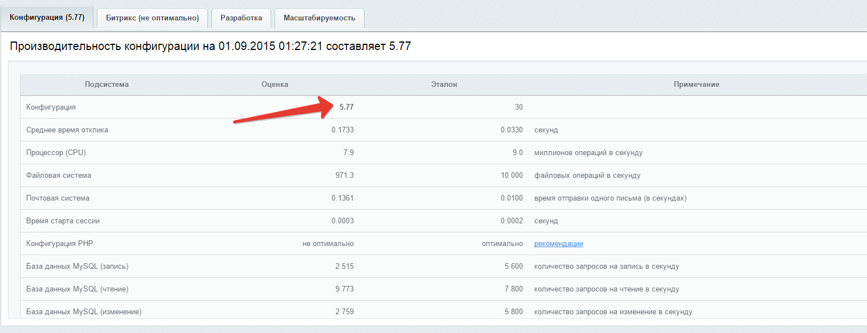Click the Среднее время отклика row label
The height and width of the screenshot is (333, 867).
pyautogui.click(x=67, y=130)
